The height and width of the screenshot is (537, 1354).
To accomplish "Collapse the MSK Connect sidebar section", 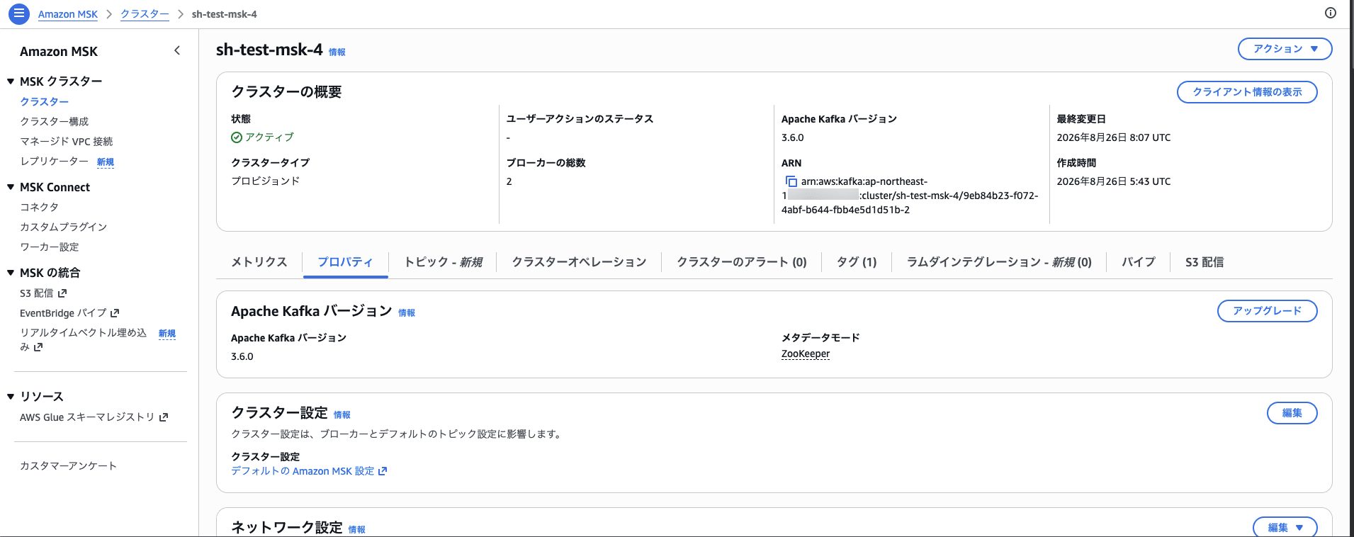I will pyautogui.click(x=11, y=187).
